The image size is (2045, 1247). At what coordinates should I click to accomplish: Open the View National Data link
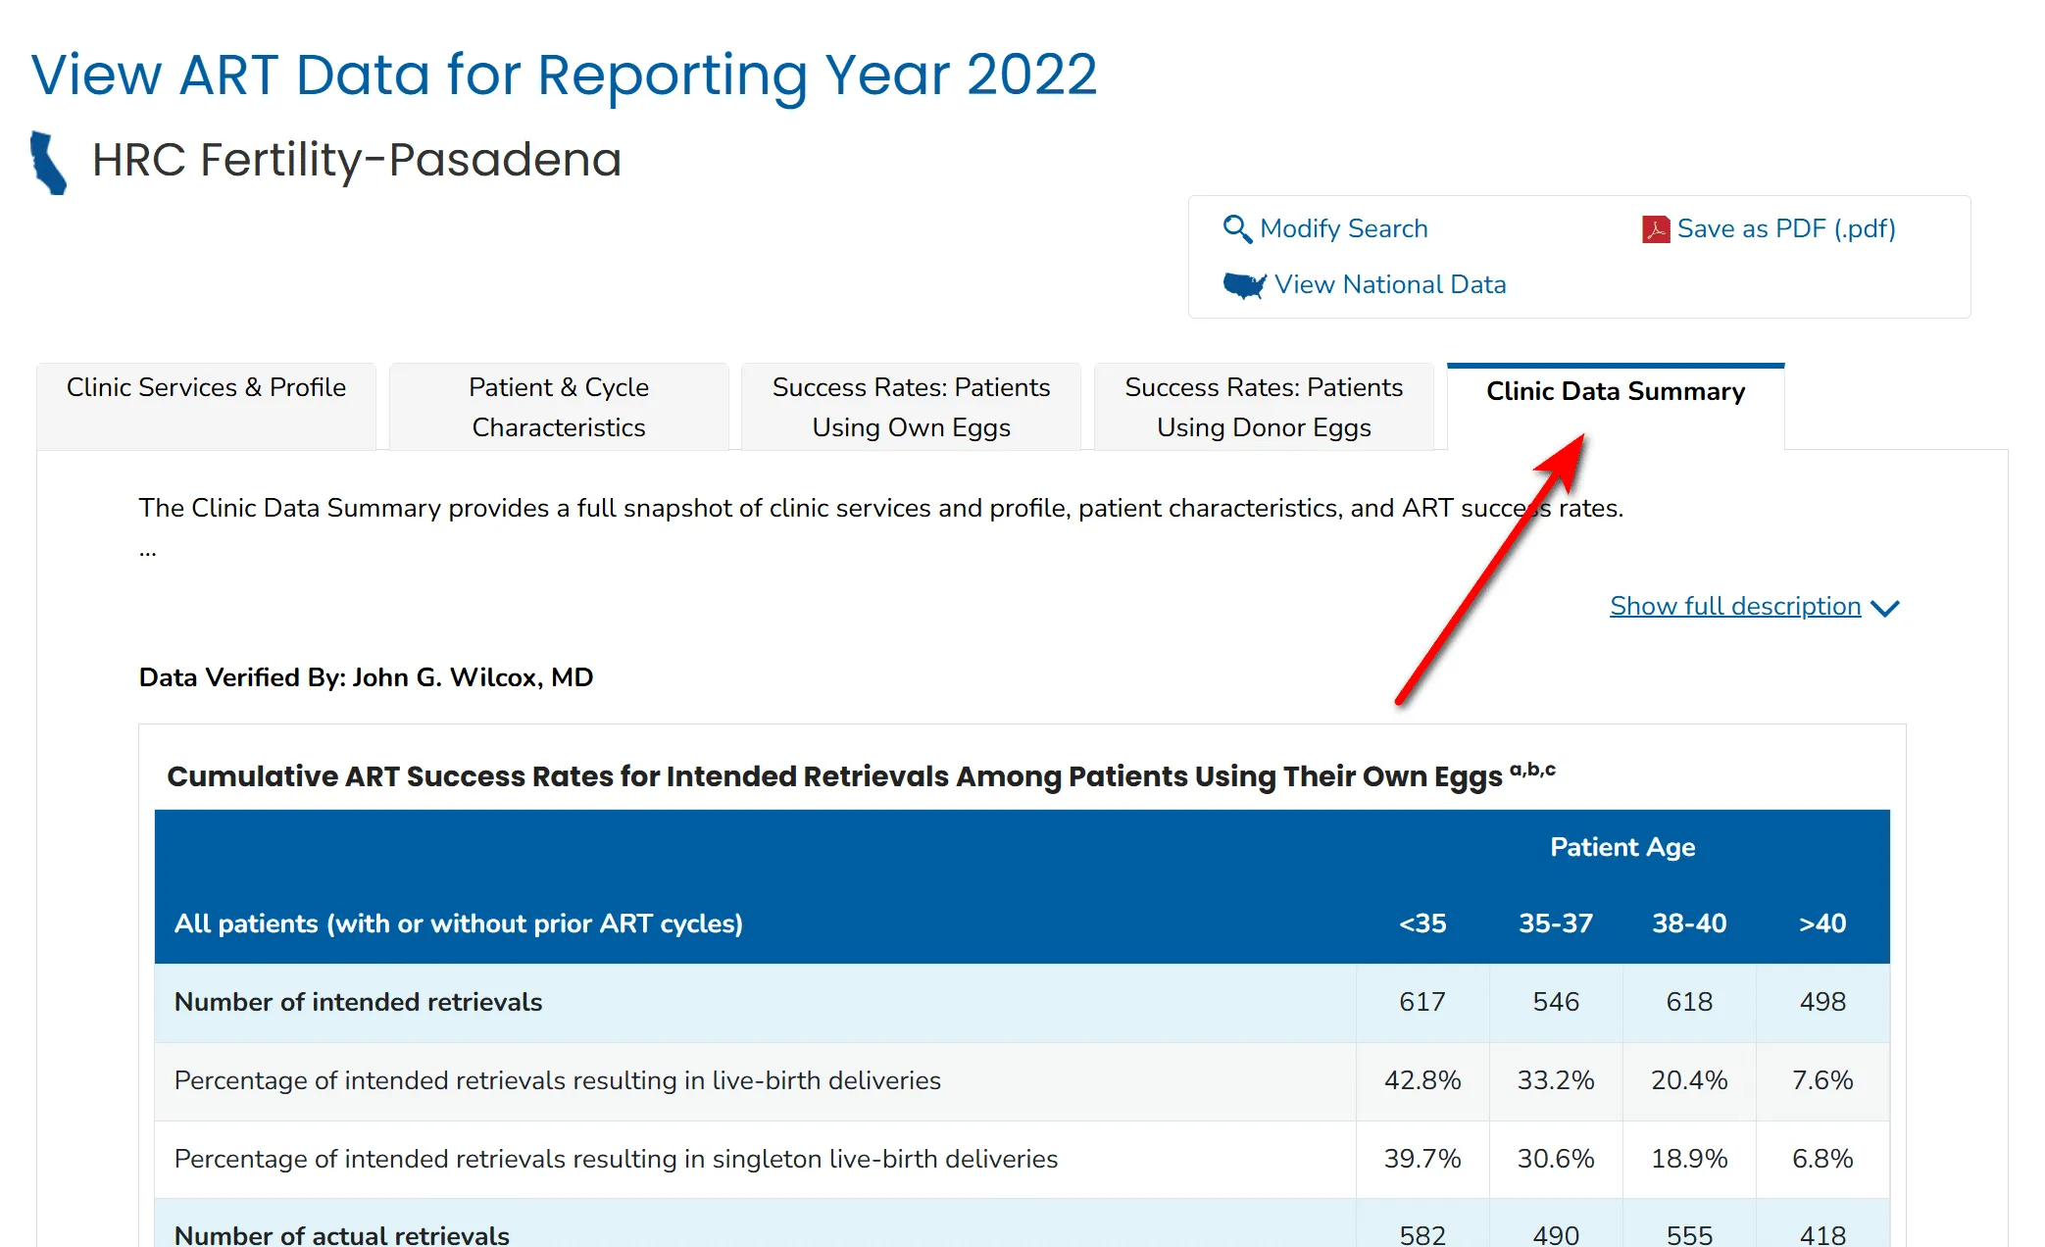coord(1390,284)
